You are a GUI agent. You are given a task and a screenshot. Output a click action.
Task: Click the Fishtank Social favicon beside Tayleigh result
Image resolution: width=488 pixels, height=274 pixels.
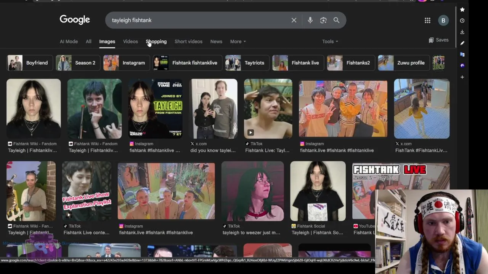[294, 226]
